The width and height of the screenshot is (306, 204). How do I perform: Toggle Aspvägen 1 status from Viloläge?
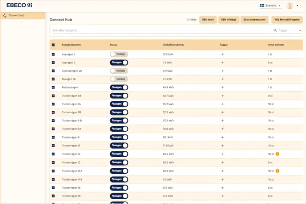click(119, 54)
